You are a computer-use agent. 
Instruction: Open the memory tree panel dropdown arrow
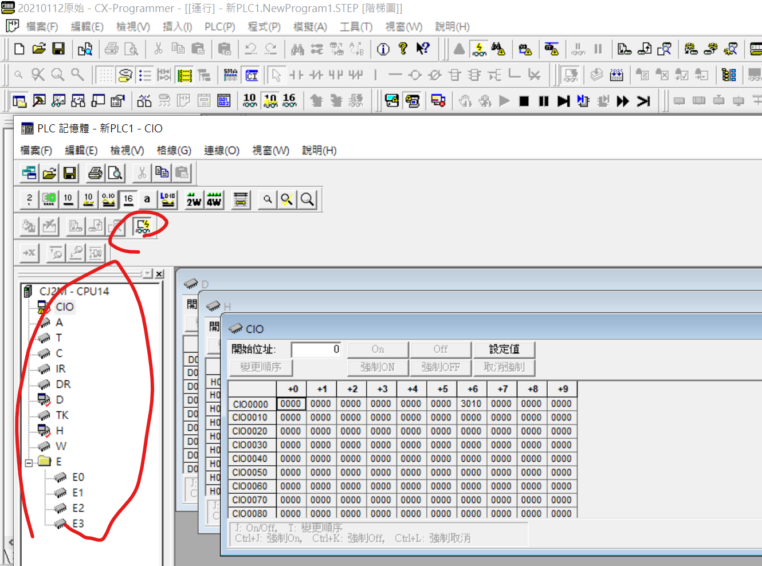148,274
